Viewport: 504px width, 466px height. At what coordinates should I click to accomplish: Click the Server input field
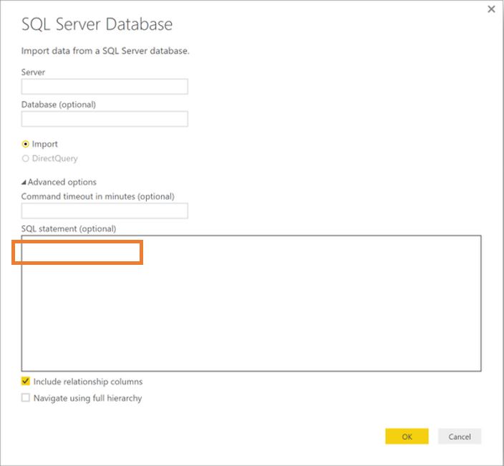click(x=105, y=87)
